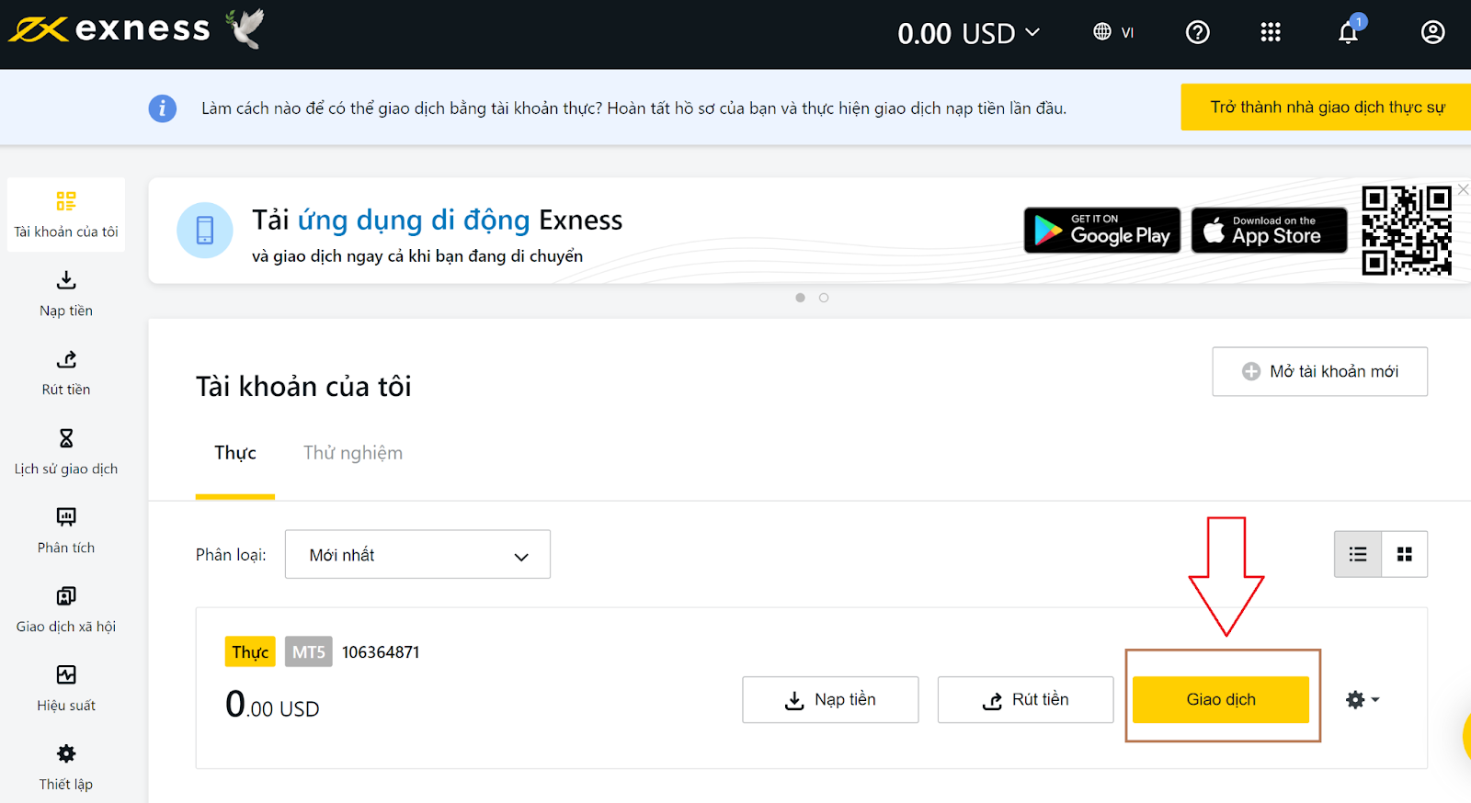This screenshot has height=803, width=1471.
Task: View notifications bell
Action: pyautogui.click(x=1349, y=32)
